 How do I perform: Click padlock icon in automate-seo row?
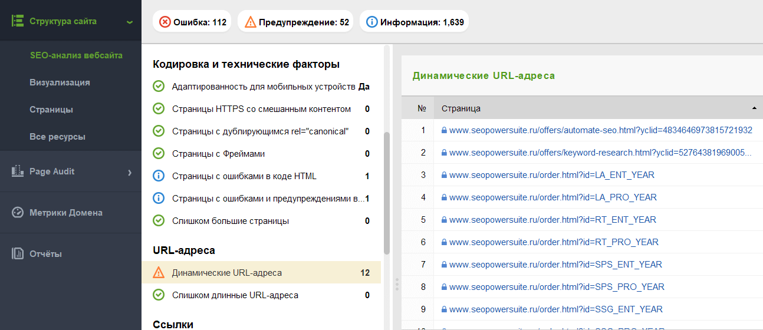coord(444,130)
